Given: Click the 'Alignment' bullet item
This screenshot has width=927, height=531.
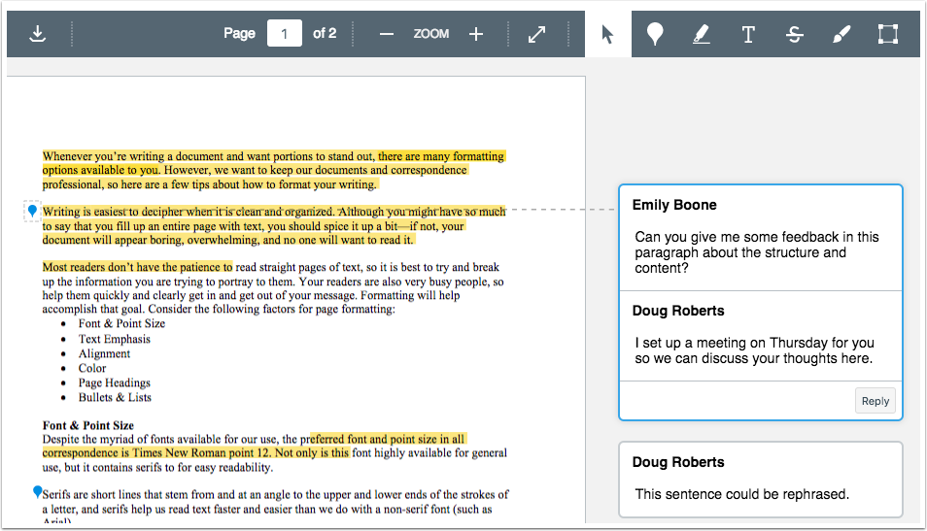Looking at the screenshot, I should [104, 353].
